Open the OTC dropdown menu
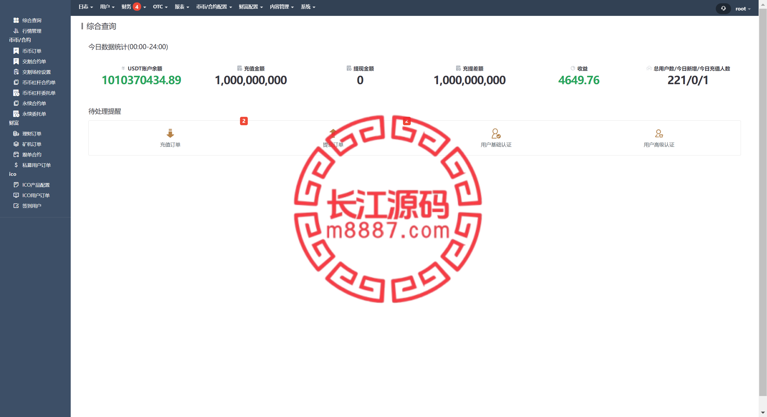 pyautogui.click(x=160, y=7)
